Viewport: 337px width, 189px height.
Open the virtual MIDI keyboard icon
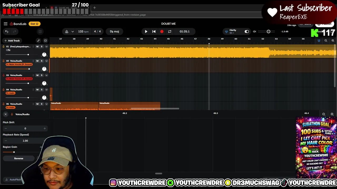point(40,31)
